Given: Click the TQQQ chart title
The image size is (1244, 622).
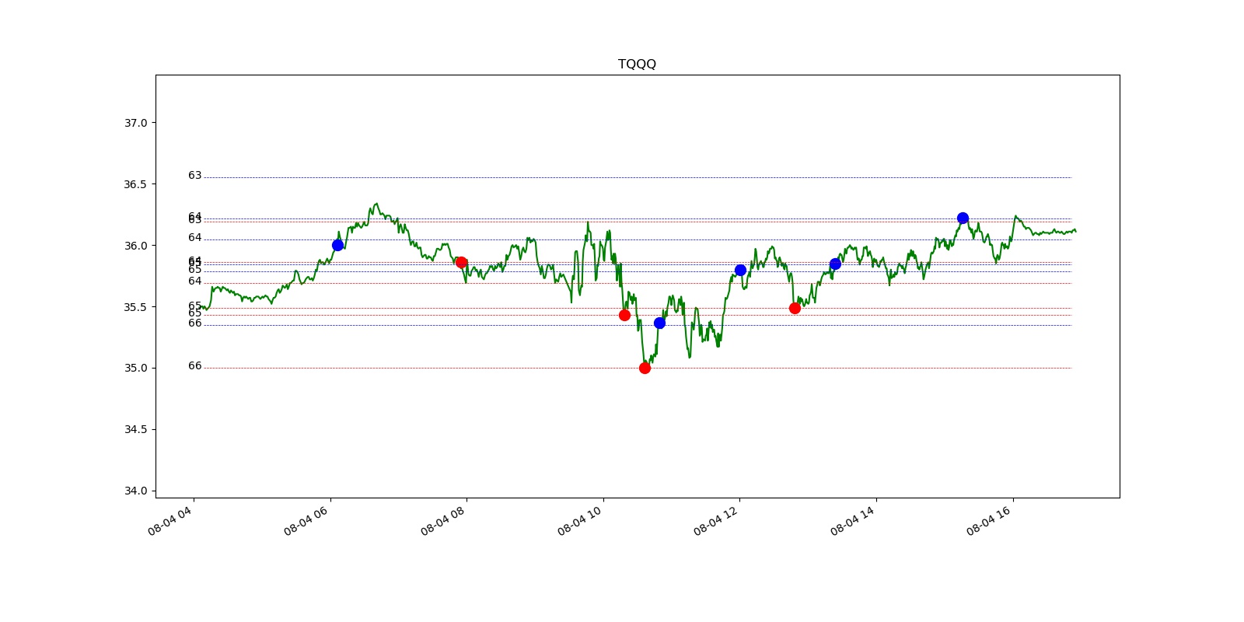Looking at the screenshot, I should click(x=637, y=64).
